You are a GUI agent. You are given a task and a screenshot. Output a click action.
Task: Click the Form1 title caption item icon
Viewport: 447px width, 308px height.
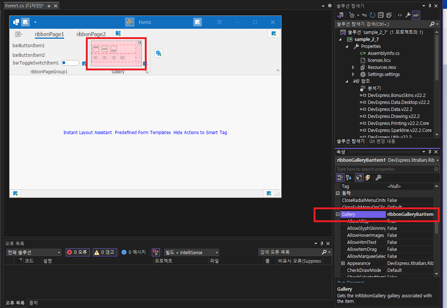[x=129, y=22]
